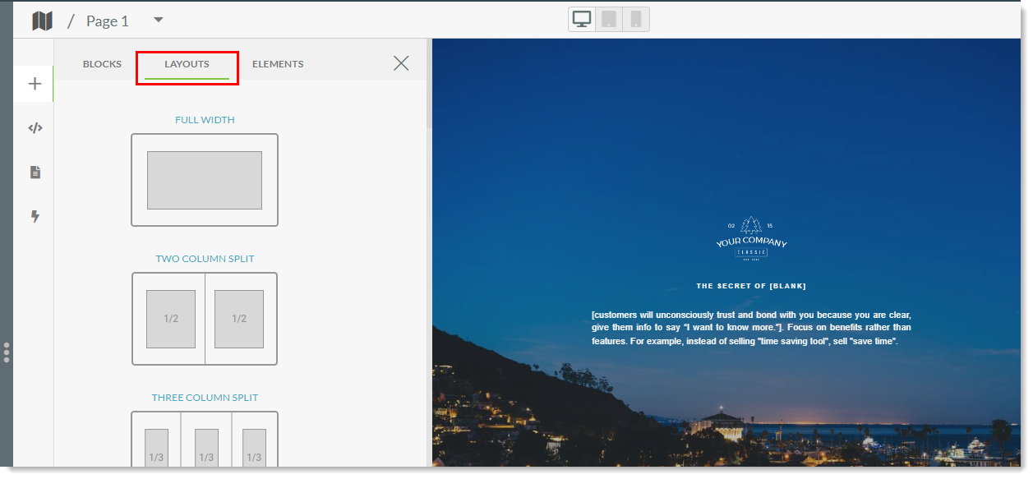Click the Three Column Split label
The image size is (1033, 479).
click(x=205, y=398)
